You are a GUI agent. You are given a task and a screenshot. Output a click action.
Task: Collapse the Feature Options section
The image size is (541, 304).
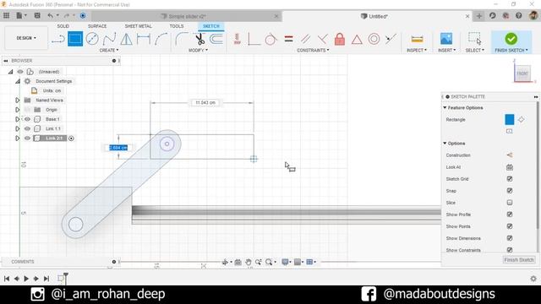445,108
